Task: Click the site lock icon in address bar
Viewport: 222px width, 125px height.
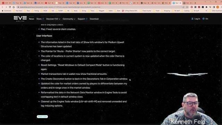Action: click(x=18, y=7)
